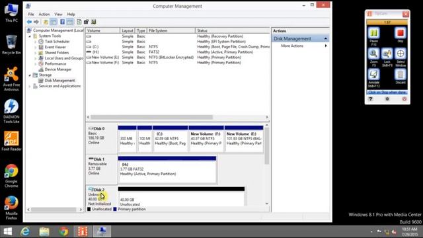Screen dimensions: 423x238
Task: Select New Volume (F:) in volume list
Action: (x=178, y=62)
